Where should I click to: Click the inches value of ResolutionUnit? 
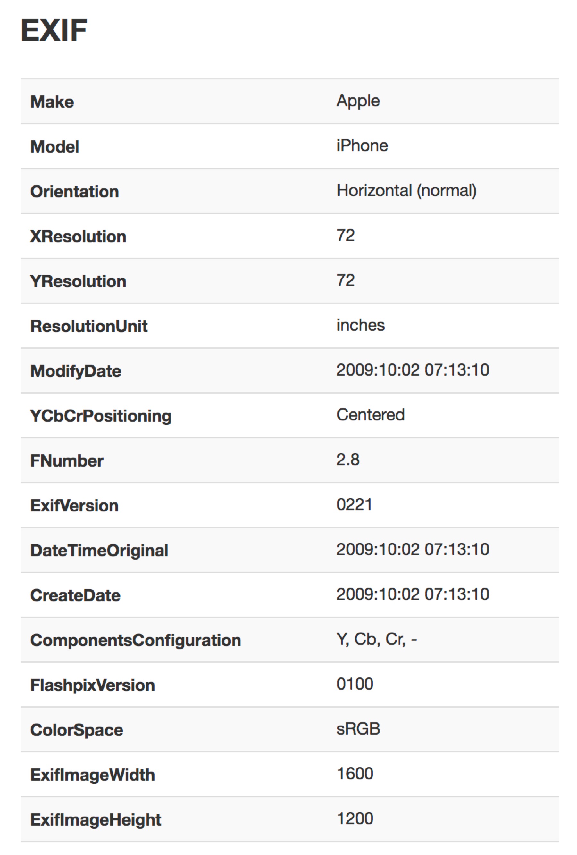pyautogui.click(x=361, y=325)
